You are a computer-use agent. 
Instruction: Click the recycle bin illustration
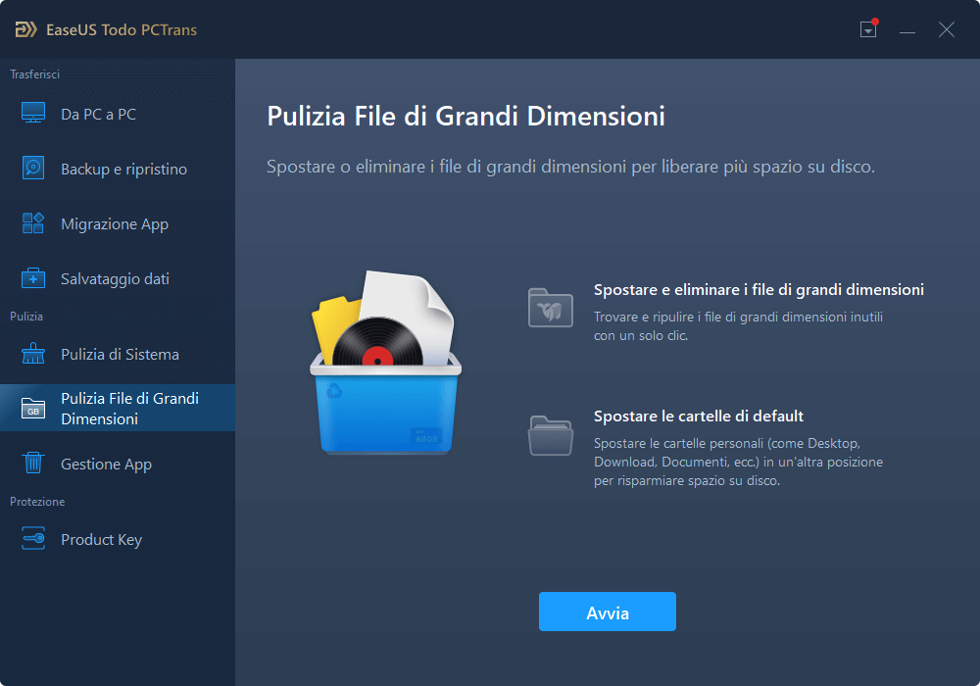point(385,363)
